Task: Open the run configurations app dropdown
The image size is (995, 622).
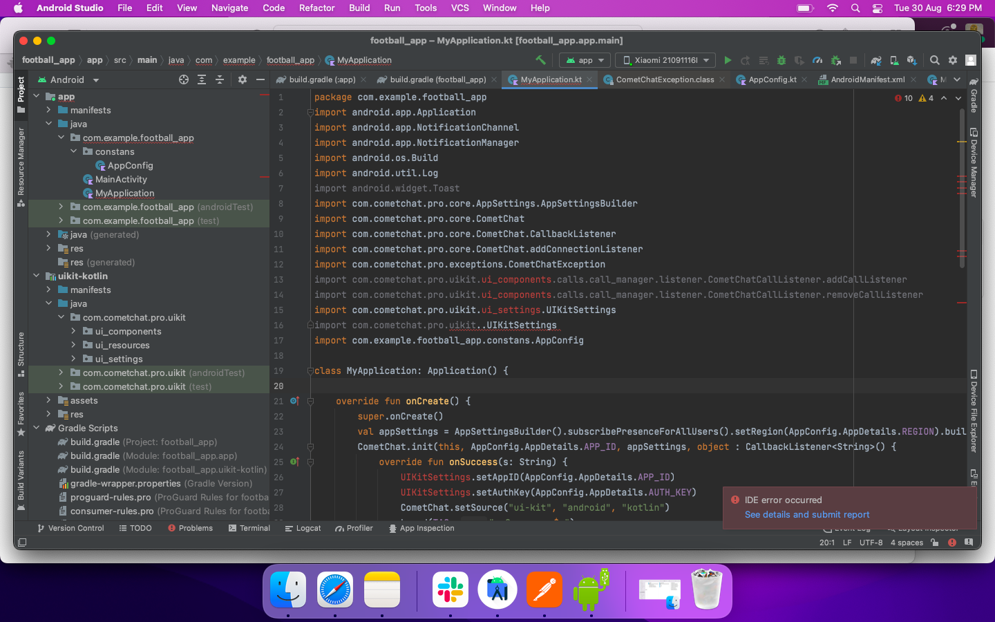Action: pyautogui.click(x=585, y=60)
